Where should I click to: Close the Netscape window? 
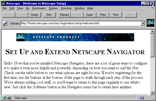click(152, 3)
